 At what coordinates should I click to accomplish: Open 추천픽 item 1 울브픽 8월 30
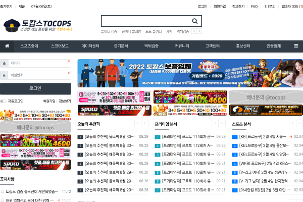[x=110, y=137]
